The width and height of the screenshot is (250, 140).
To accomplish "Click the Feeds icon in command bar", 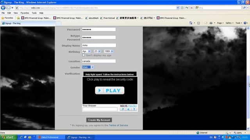I will (x=198, y=23).
